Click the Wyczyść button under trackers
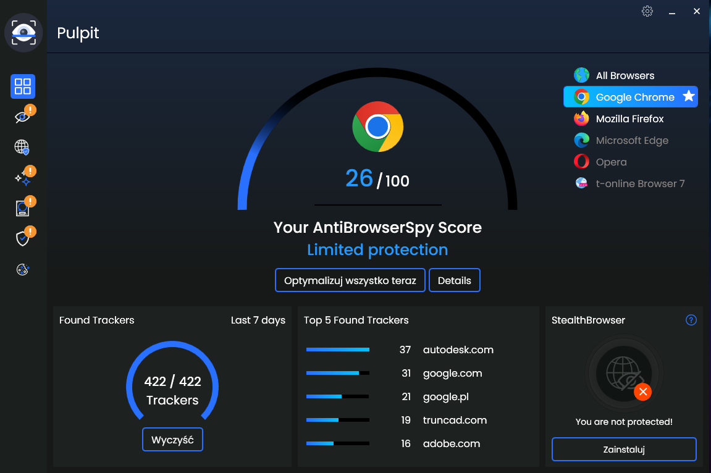This screenshot has height=473, width=711. click(173, 440)
